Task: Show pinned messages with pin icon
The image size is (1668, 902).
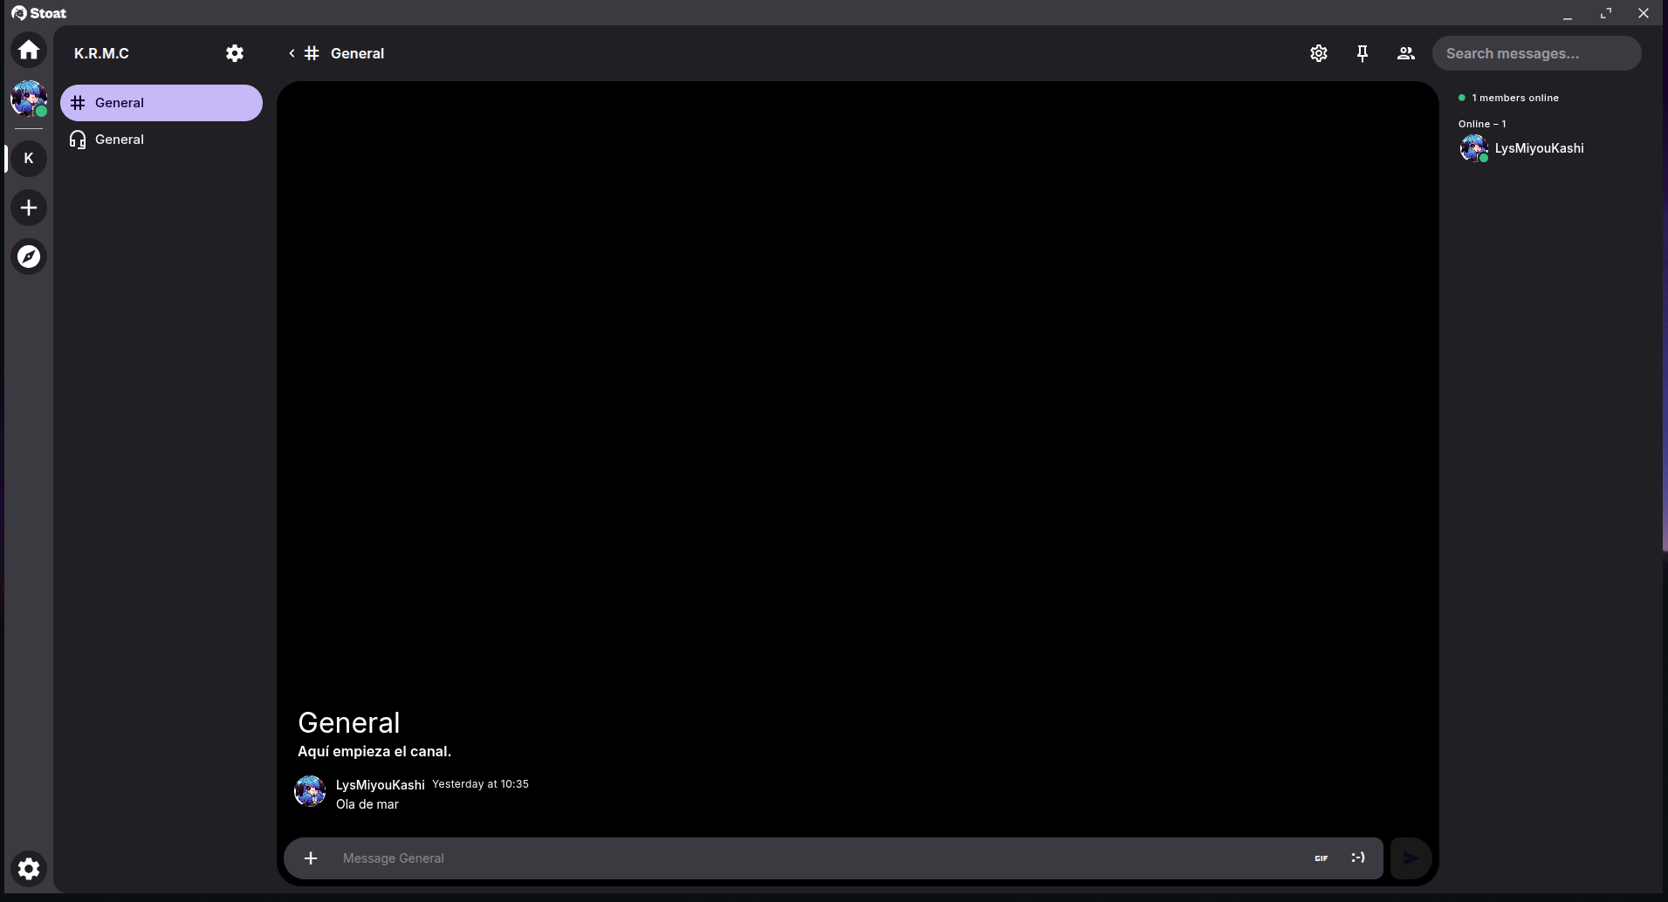Action: (1362, 53)
